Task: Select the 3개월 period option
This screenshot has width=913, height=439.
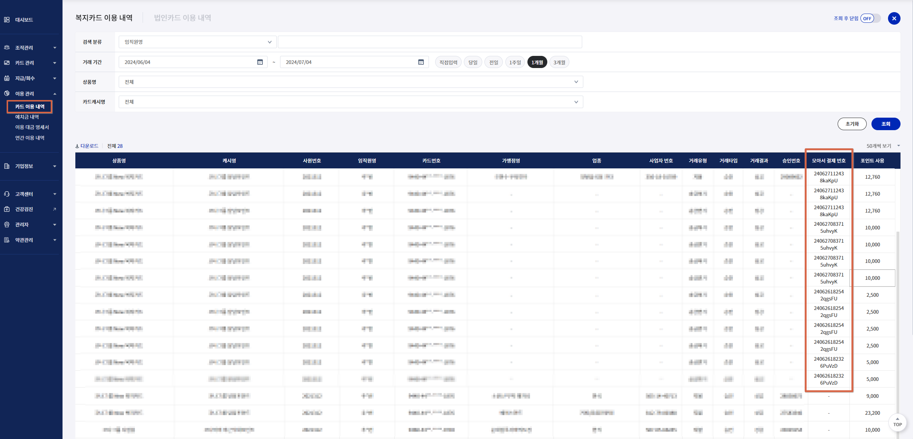Action: (559, 63)
